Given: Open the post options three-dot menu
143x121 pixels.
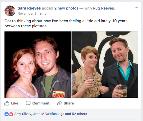Looking at the screenshot, I should 136,8.
